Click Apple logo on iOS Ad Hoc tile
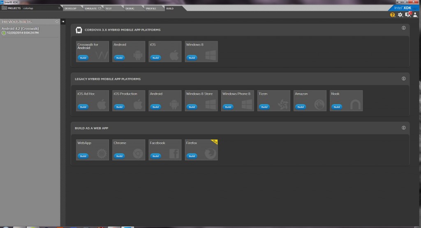The image size is (421, 228). [x=102, y=104]
